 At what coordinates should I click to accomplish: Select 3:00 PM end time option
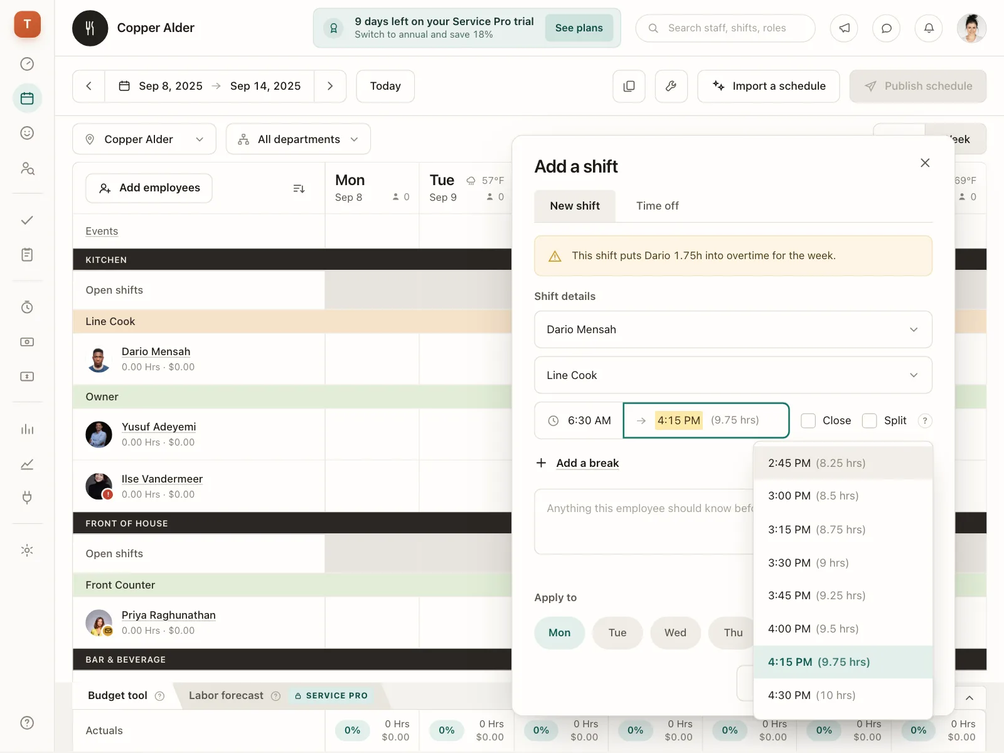click(843, 496)
